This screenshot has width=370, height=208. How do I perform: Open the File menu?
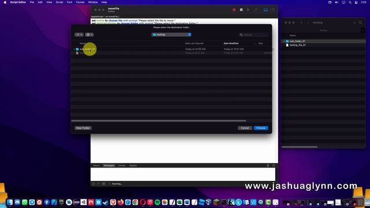click(32, 2)
